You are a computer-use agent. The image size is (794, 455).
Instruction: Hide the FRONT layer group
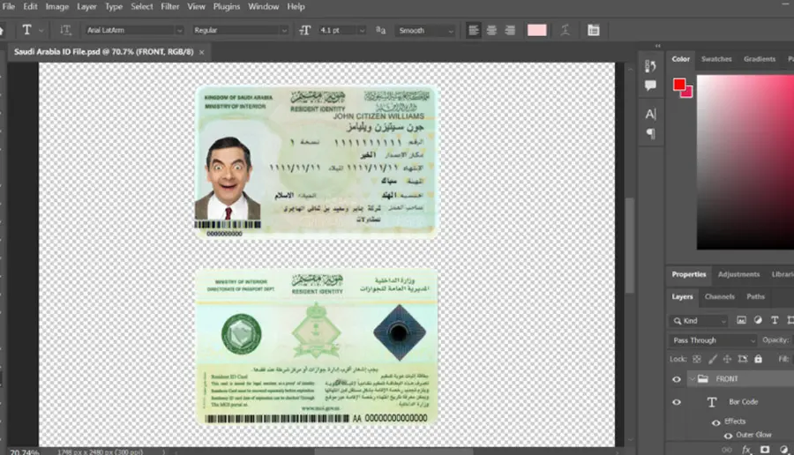(677, 379)
